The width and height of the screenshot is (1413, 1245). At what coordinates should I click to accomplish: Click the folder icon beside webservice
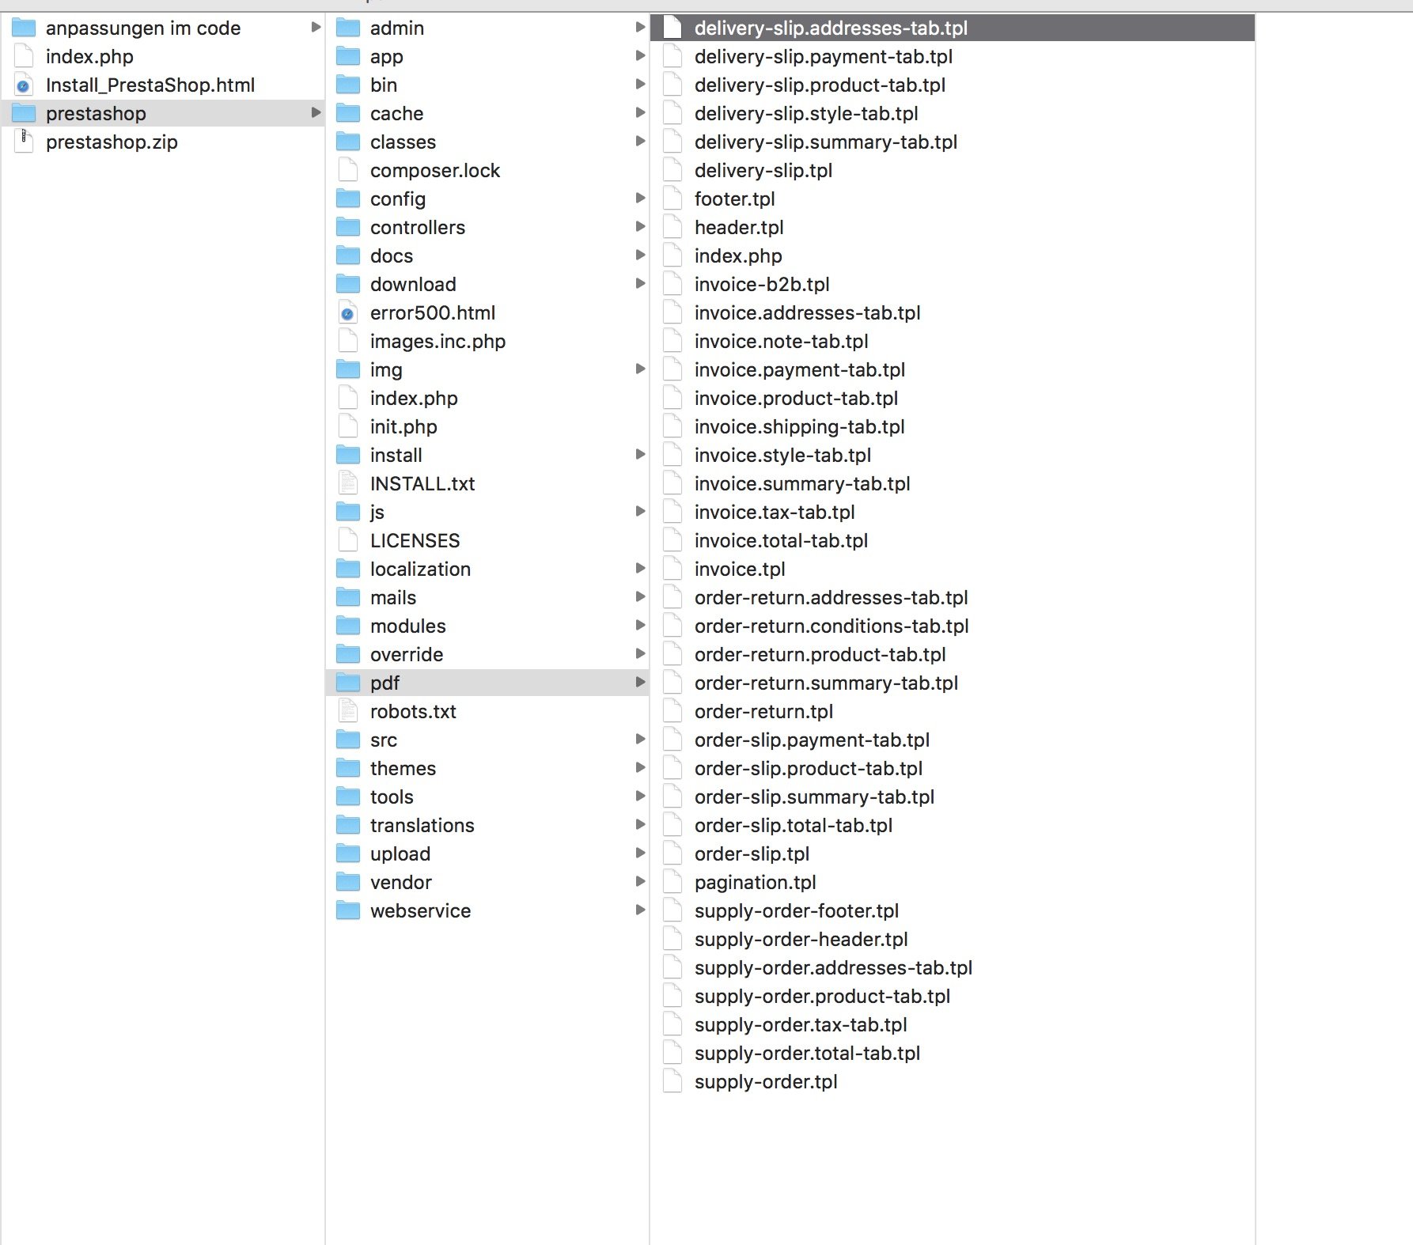pyautogui.click(x=348, y=911)
